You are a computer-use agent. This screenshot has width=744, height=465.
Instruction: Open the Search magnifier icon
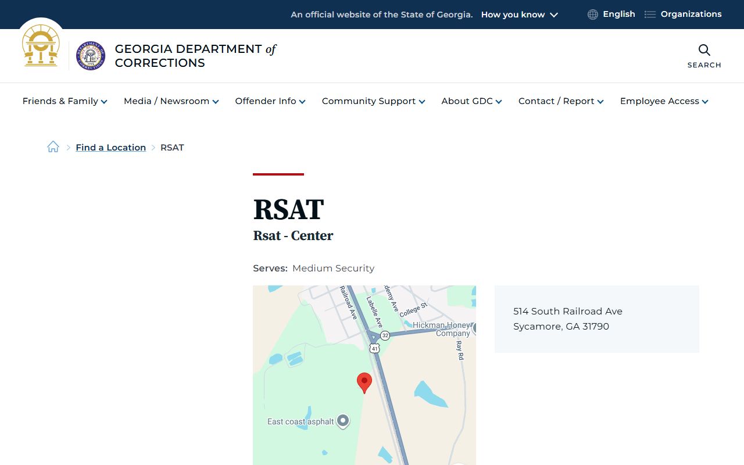pos(704,50)
